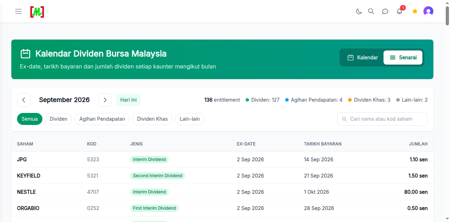Click amount 1.10 sen

point(419,160)
